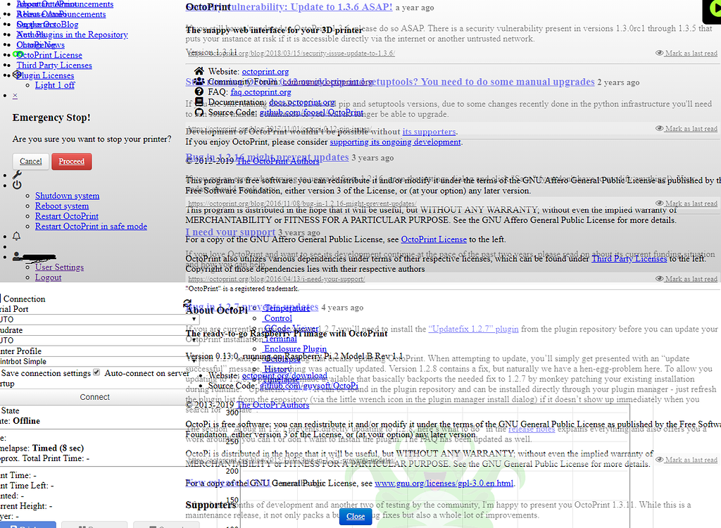
Task: Click Proceed in the Emergency Stop dialog
Action: point(71,161)
